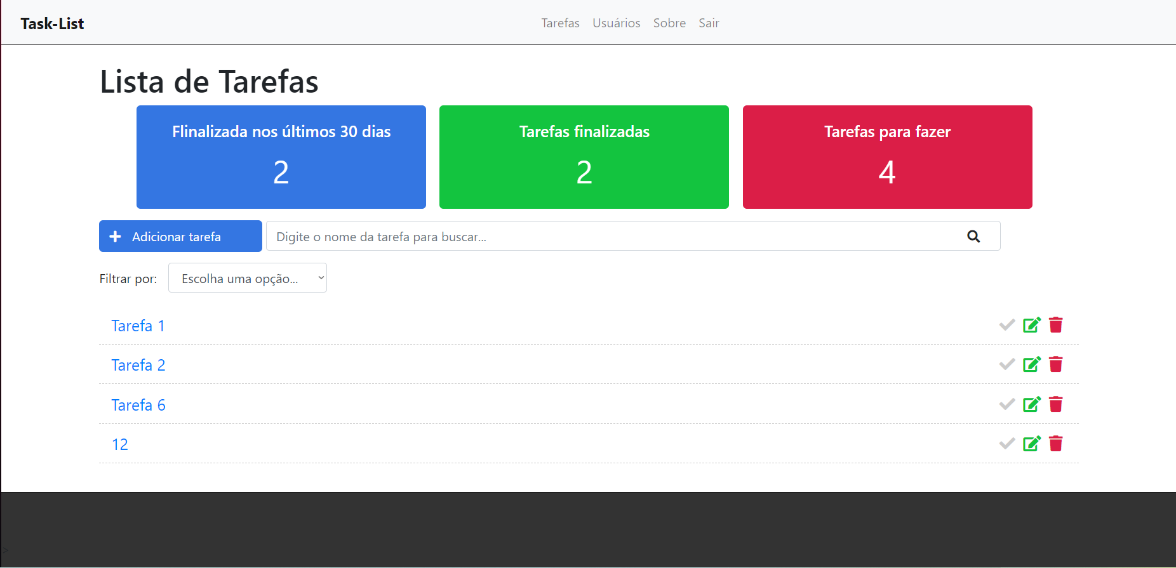This screenshot has height=568, width=1176.
Task: Open the Tarefa 1 link
Action: coord(138,326)
